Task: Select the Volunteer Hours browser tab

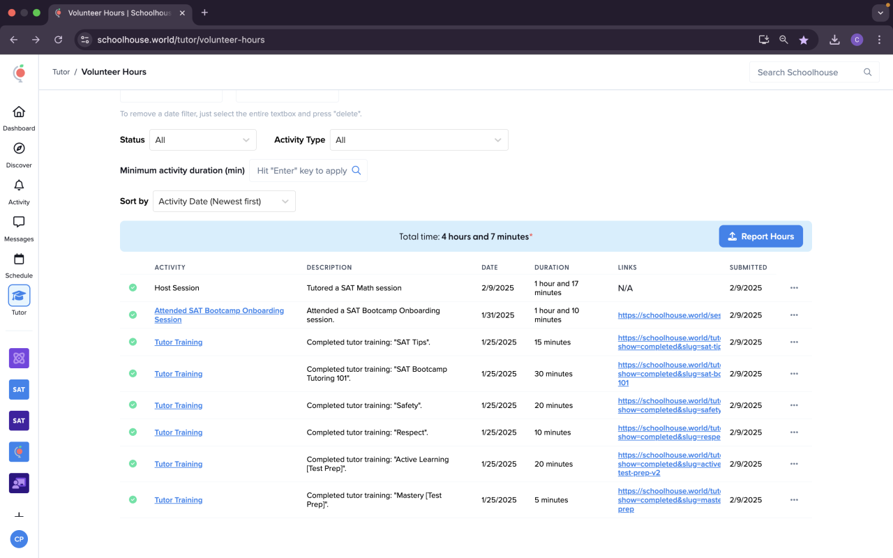Action: coord(119,13)
